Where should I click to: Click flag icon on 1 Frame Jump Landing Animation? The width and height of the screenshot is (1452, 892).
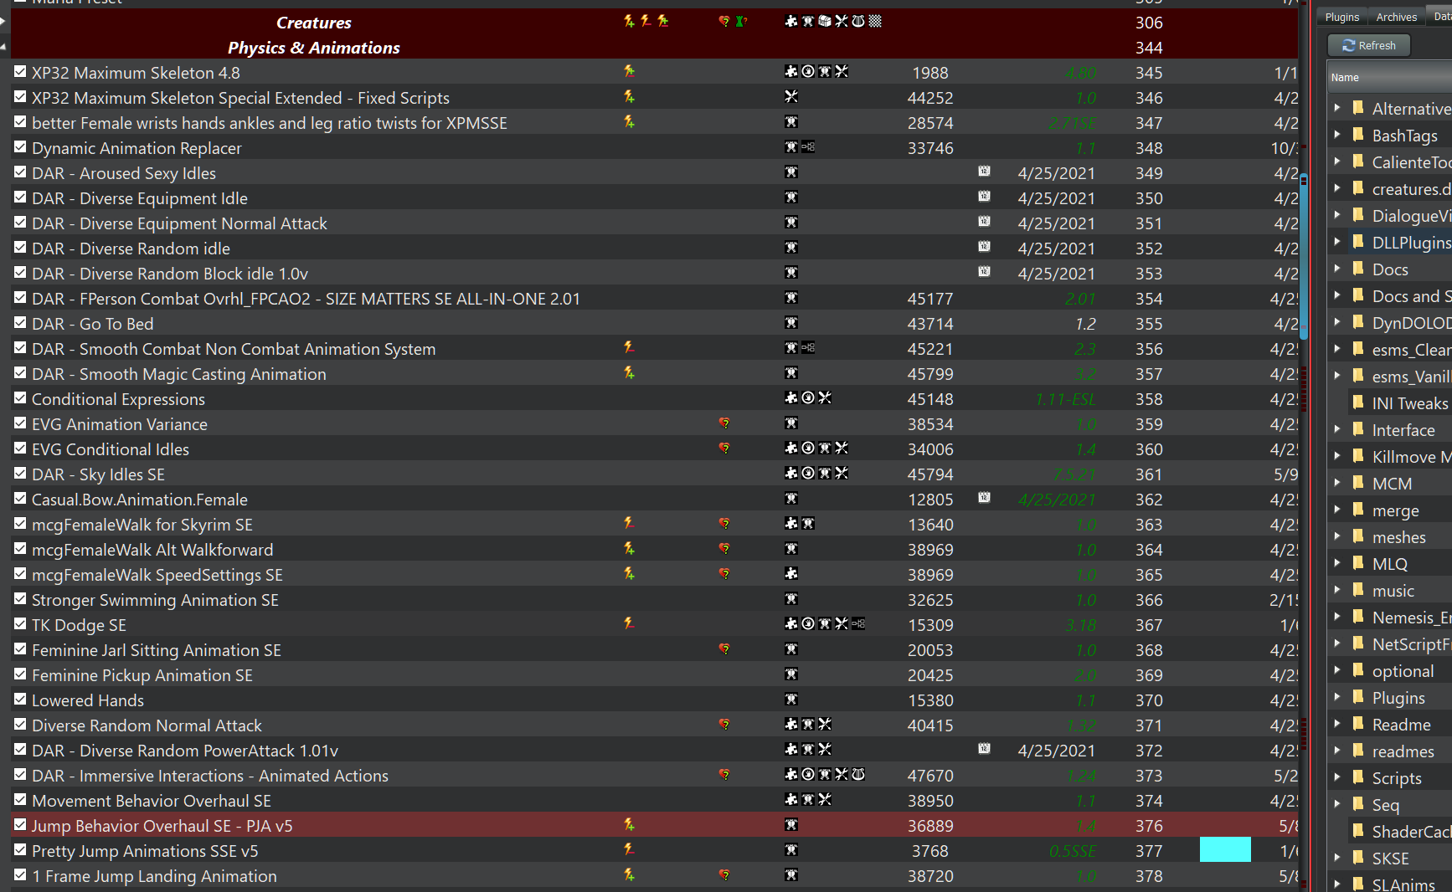[724, 875]
